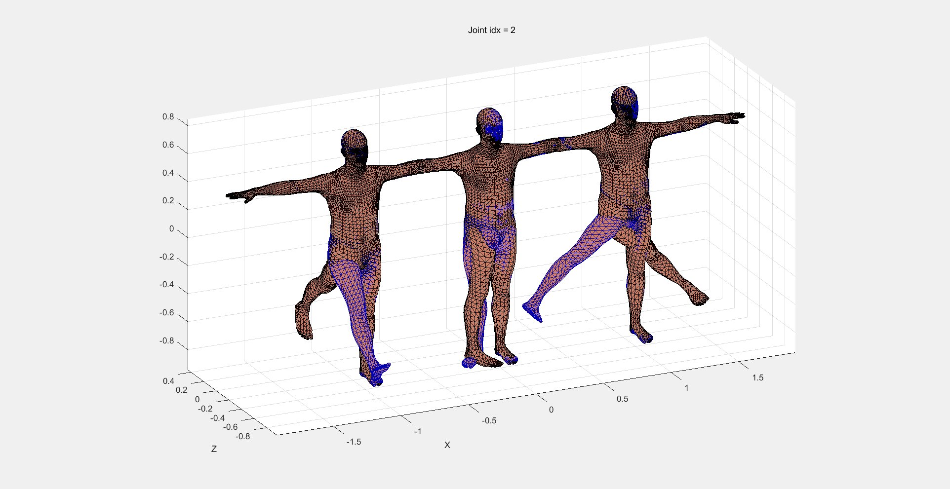The width and height of the screenshot is (950, 489).
Task: Click the plot title "Joint idx = 2"
Action: pos(491,30)
